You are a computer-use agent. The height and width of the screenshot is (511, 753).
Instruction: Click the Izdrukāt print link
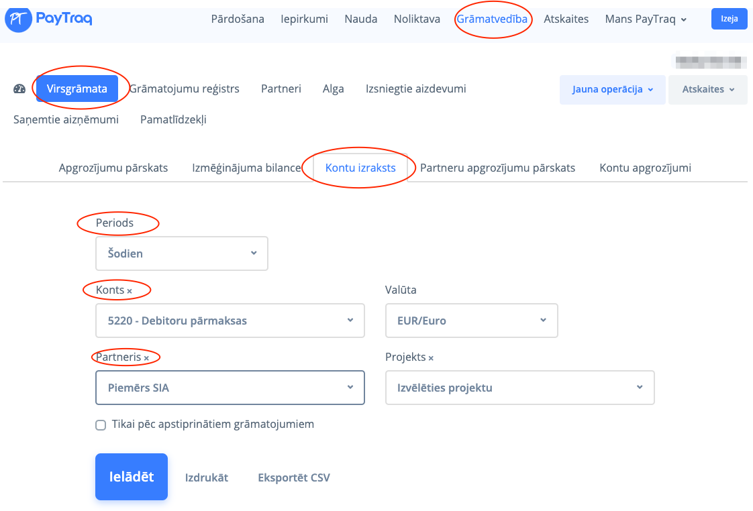tap(207, 477)
